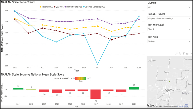193x109 pixels.
Task: Click the school location dot on map
Action: (x=169, y=82)
